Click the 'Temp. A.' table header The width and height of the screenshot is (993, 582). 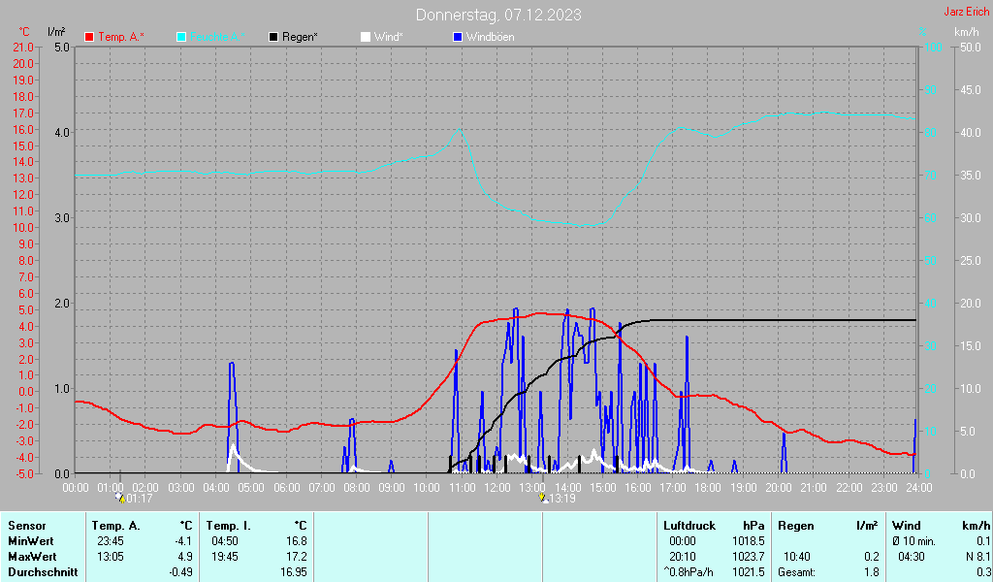[x=116, y=526]
